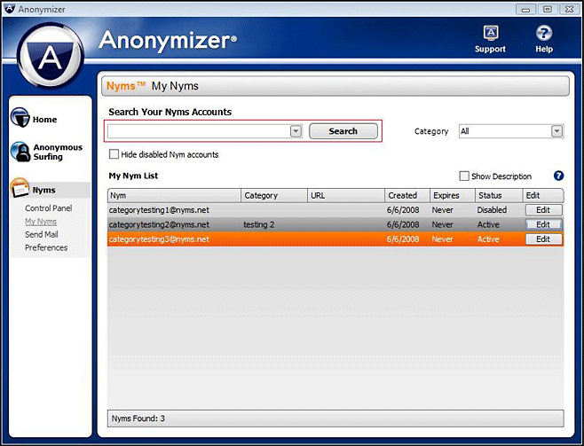Click the title bar Anonymizer app icon

10,9
